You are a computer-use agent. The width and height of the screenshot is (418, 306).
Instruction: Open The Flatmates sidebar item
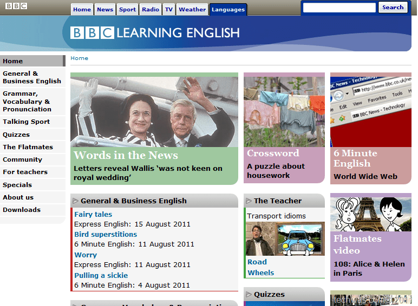[x=32, y=147]
